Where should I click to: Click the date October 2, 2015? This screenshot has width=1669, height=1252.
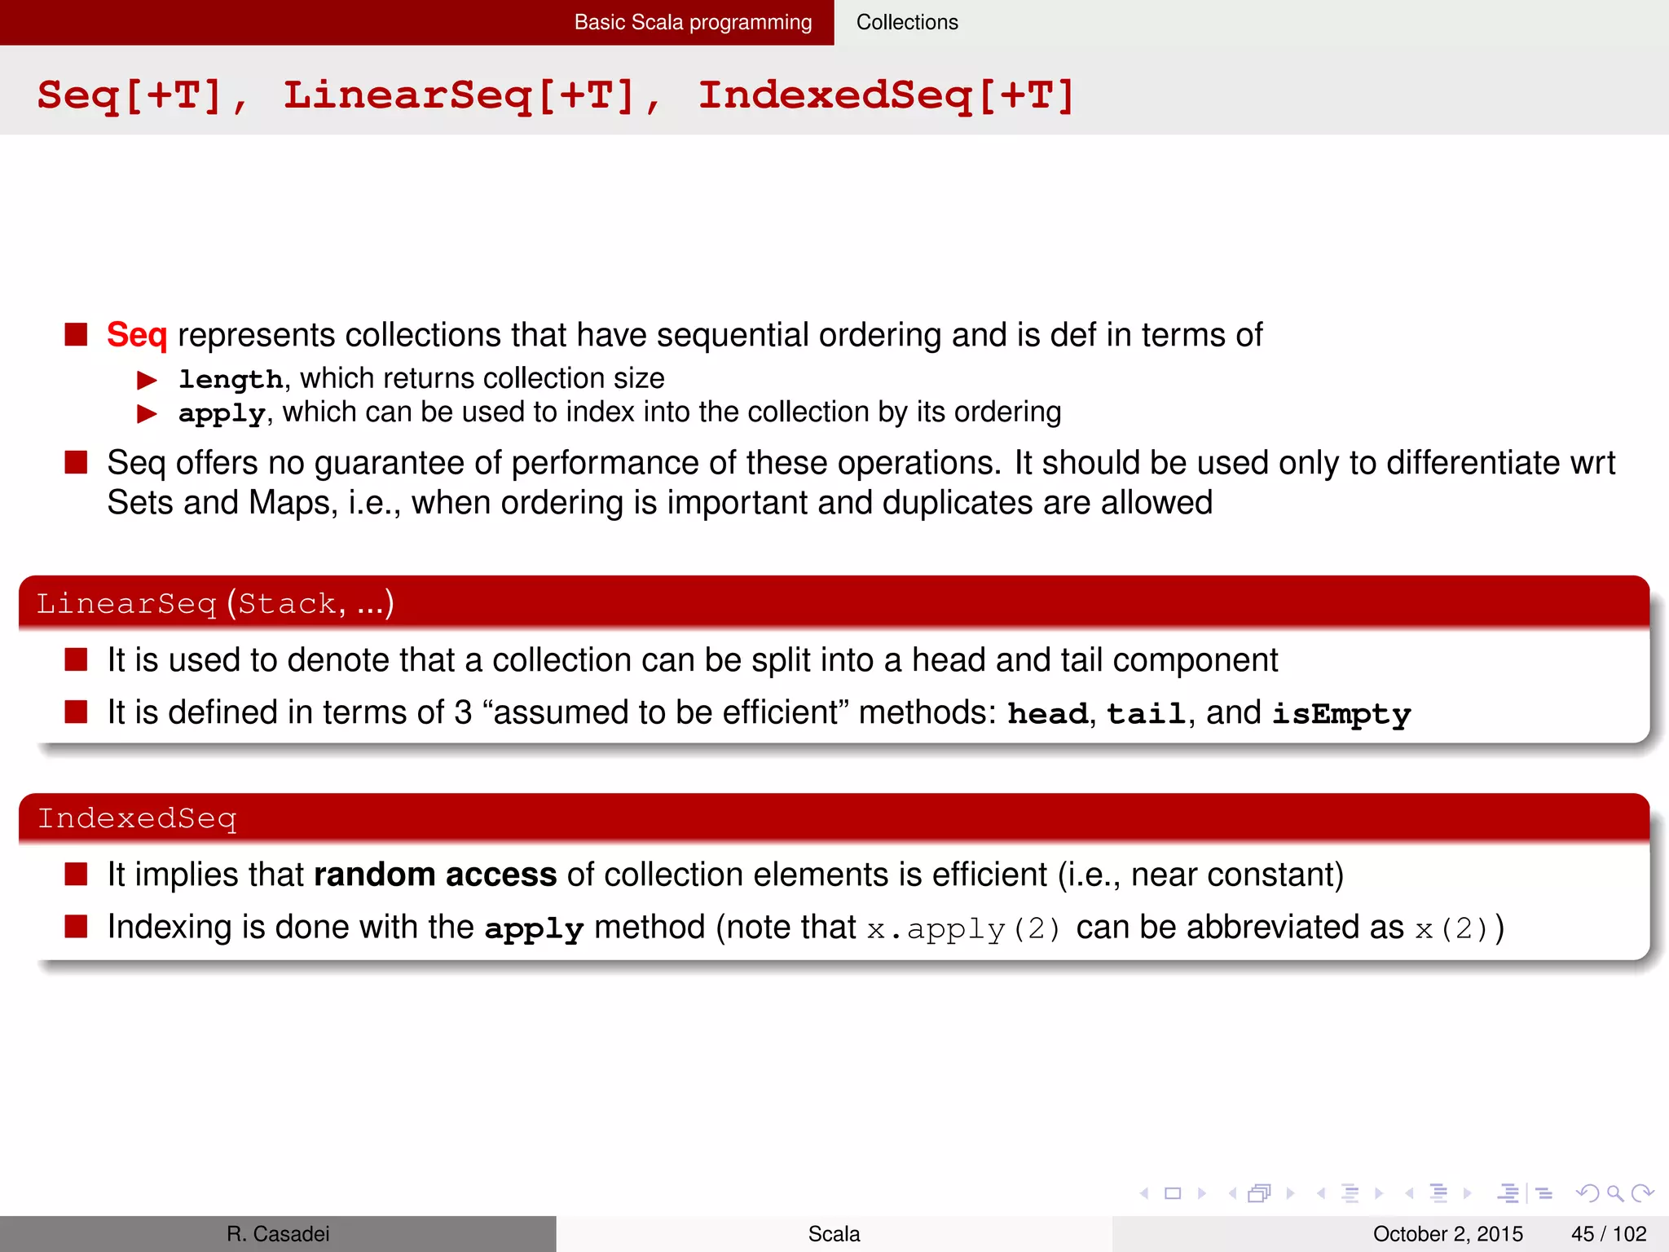point(1447,1234)
